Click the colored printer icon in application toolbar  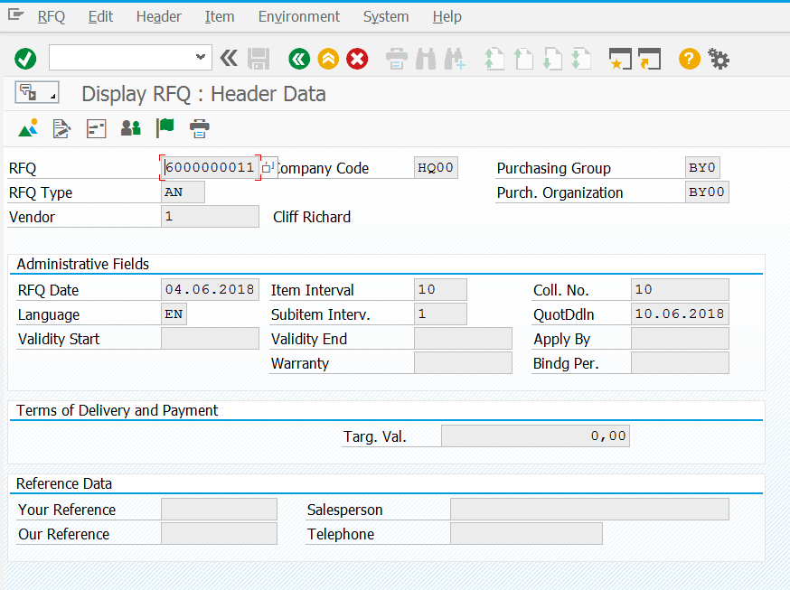(x=200, y=128)
